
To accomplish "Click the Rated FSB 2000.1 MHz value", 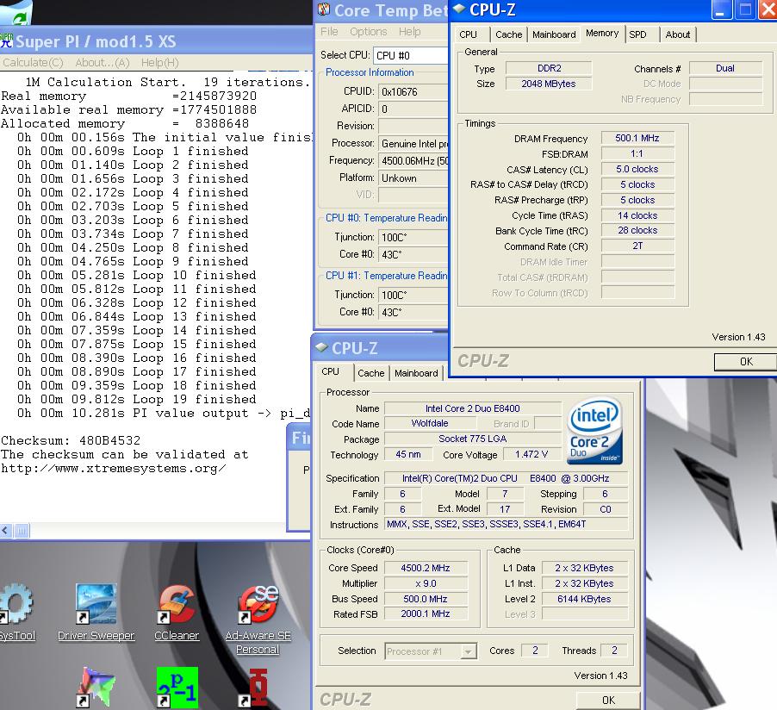I will point(426,613).
